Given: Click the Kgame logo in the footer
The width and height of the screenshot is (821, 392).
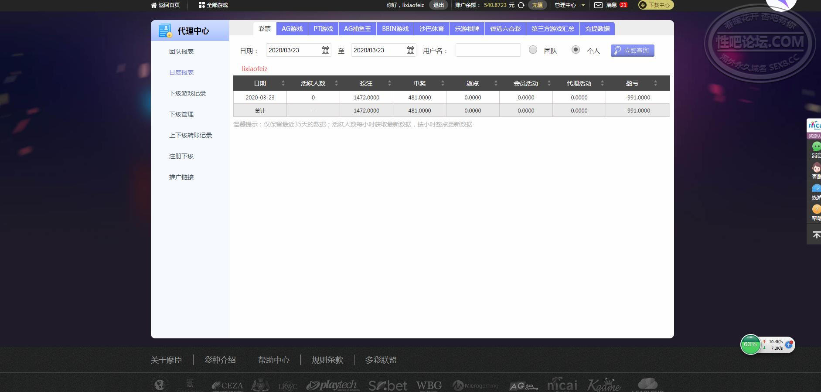Looking at the screenshot, I should (x=604, y=385).
